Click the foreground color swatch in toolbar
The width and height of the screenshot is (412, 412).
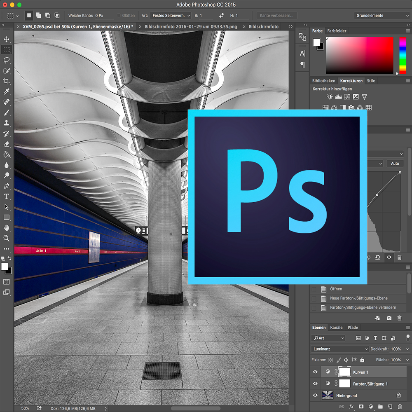[5, 267]
